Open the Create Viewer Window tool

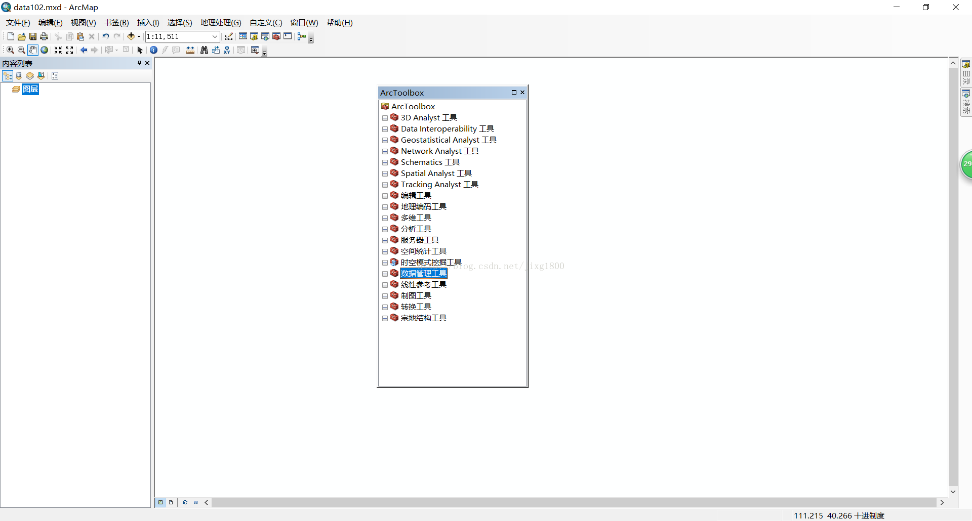[255, 50]
